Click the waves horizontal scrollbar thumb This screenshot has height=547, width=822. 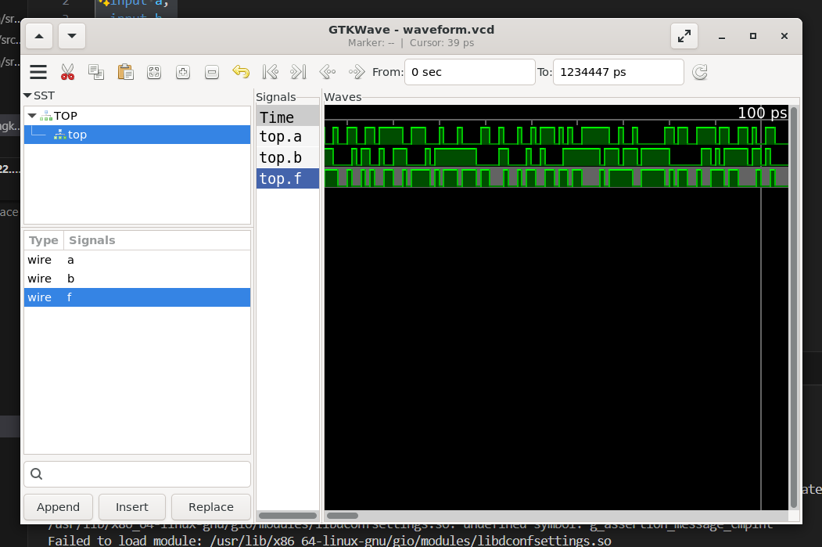click(343, 516)
